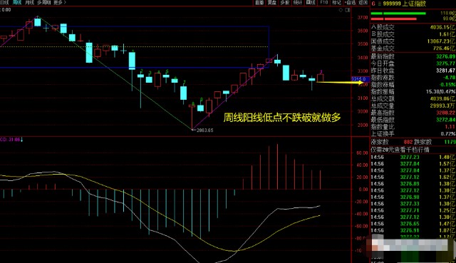456x263 pixels.
Task: Open F10 company info
Action: click(324, 2)
